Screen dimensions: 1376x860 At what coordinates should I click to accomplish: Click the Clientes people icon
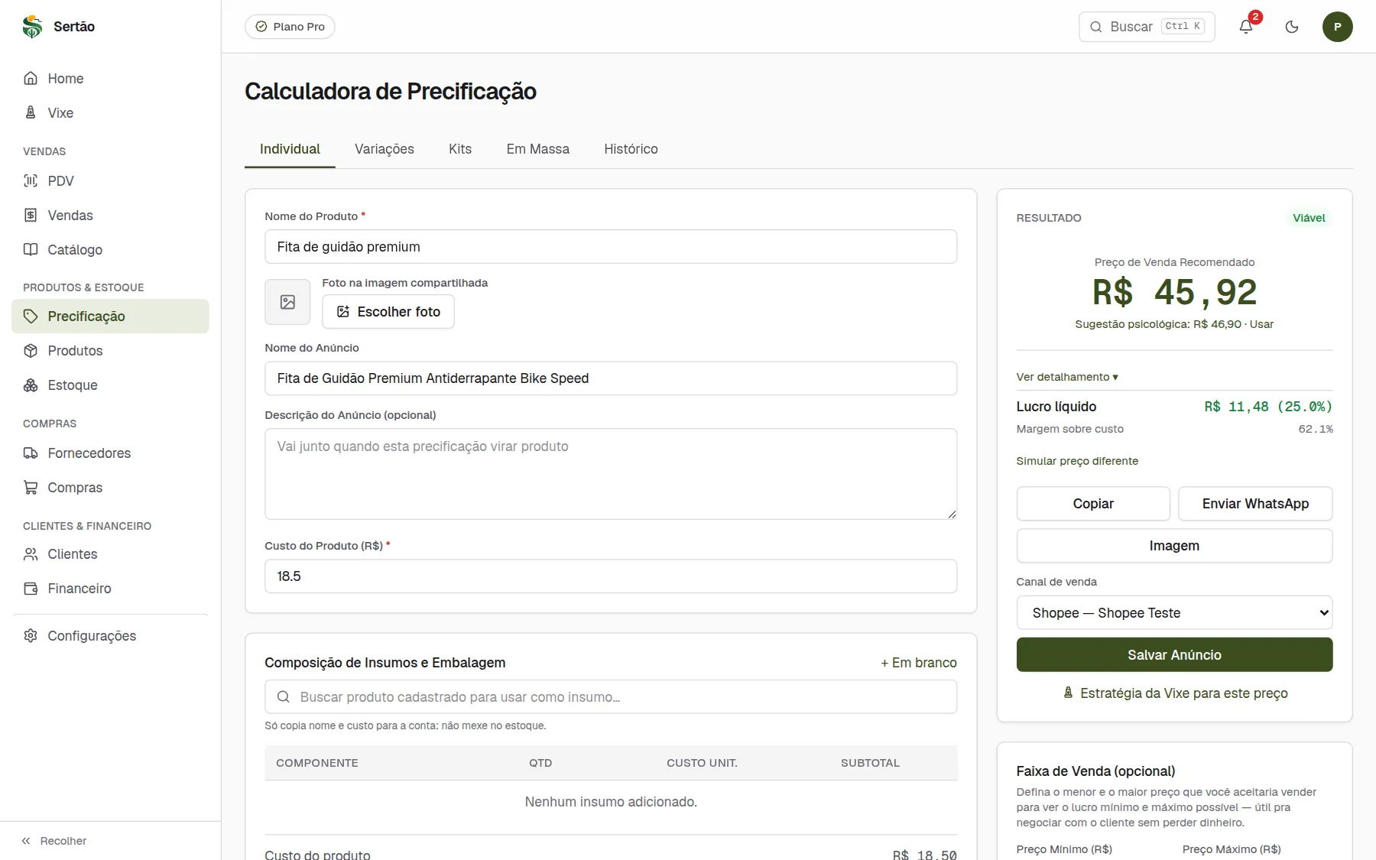(31, 553)
